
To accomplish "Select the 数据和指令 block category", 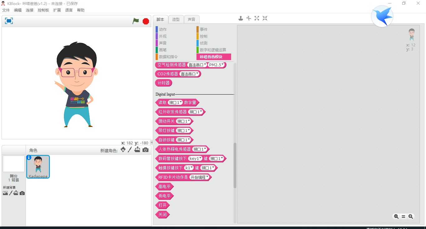I will pyautogui.click(x=168, y=57).
